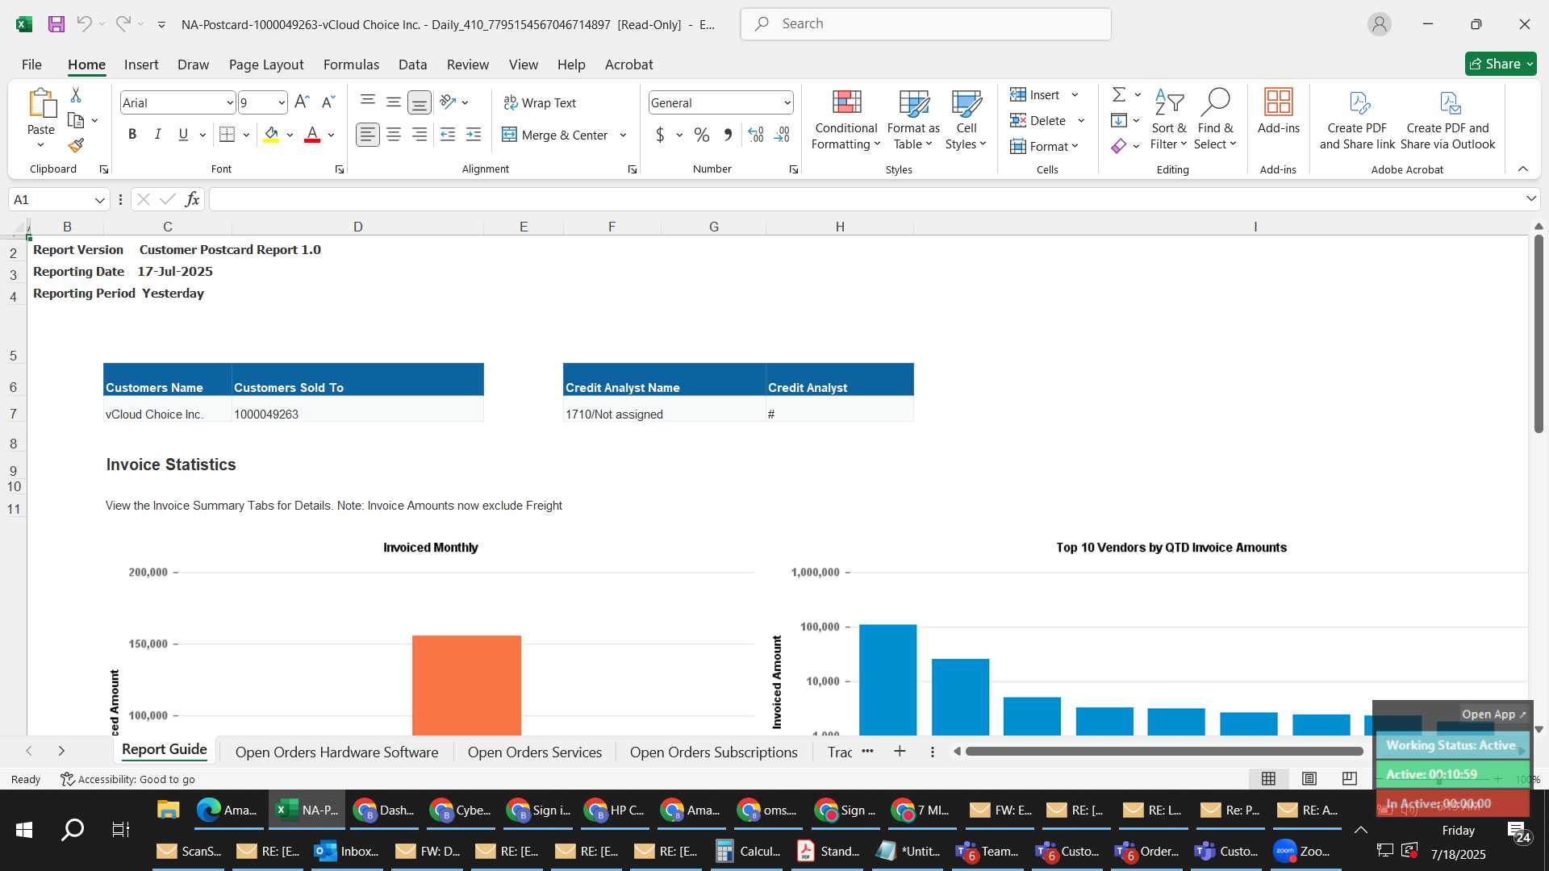Click the Copy icon in Clipboard group
1549x871 pixels.
[76, 121]
